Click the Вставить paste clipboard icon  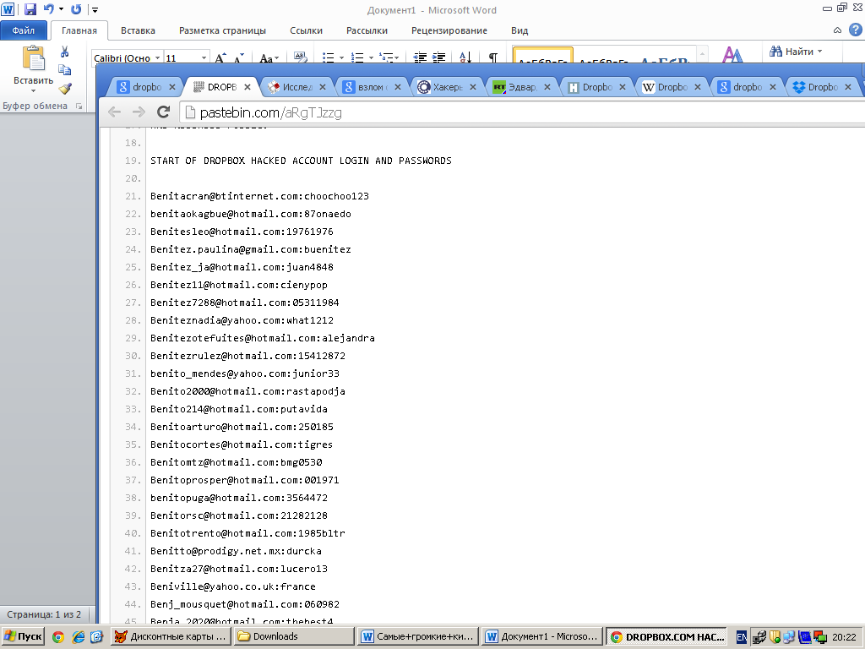coord(33,59)
